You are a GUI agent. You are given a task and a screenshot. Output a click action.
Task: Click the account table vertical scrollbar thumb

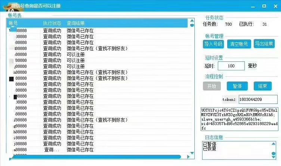point(192,25)
